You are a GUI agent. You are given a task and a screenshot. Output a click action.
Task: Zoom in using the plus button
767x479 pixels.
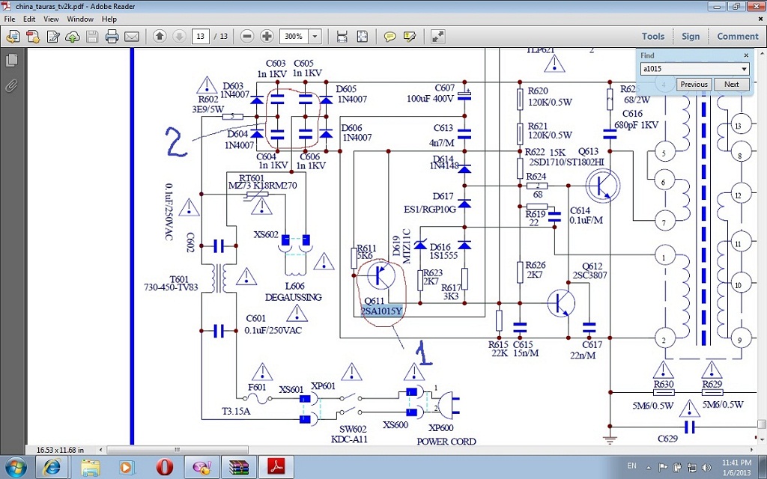coord(267,36)
